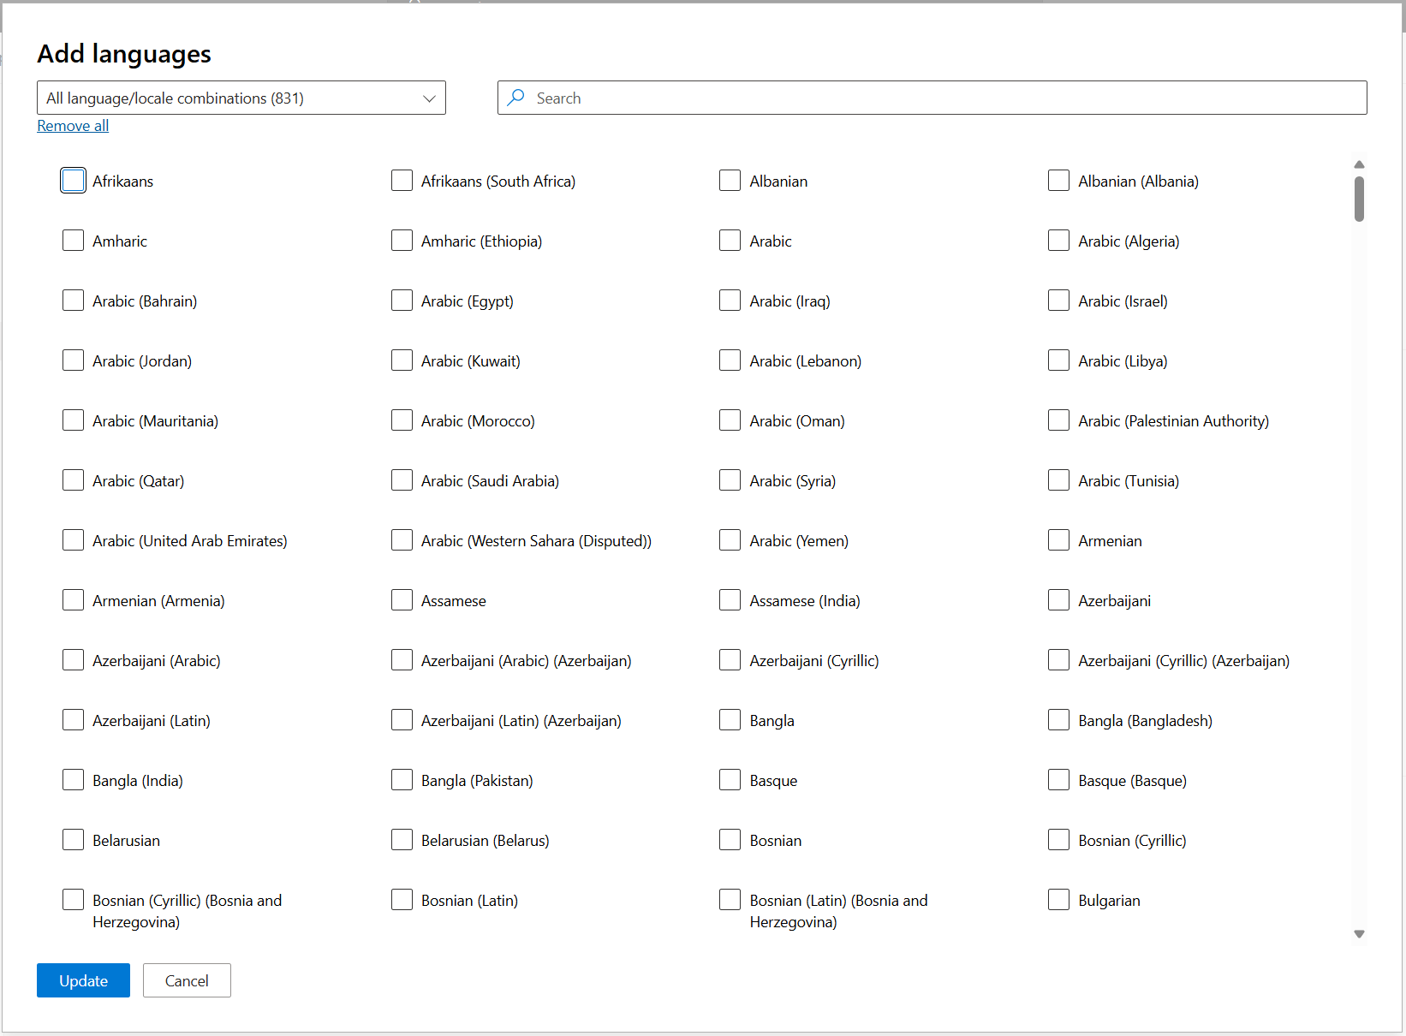Enable the Albanian (Albania) language option
Image resolution: width=1406 pixels, height=1036 pixels.
1058,181
